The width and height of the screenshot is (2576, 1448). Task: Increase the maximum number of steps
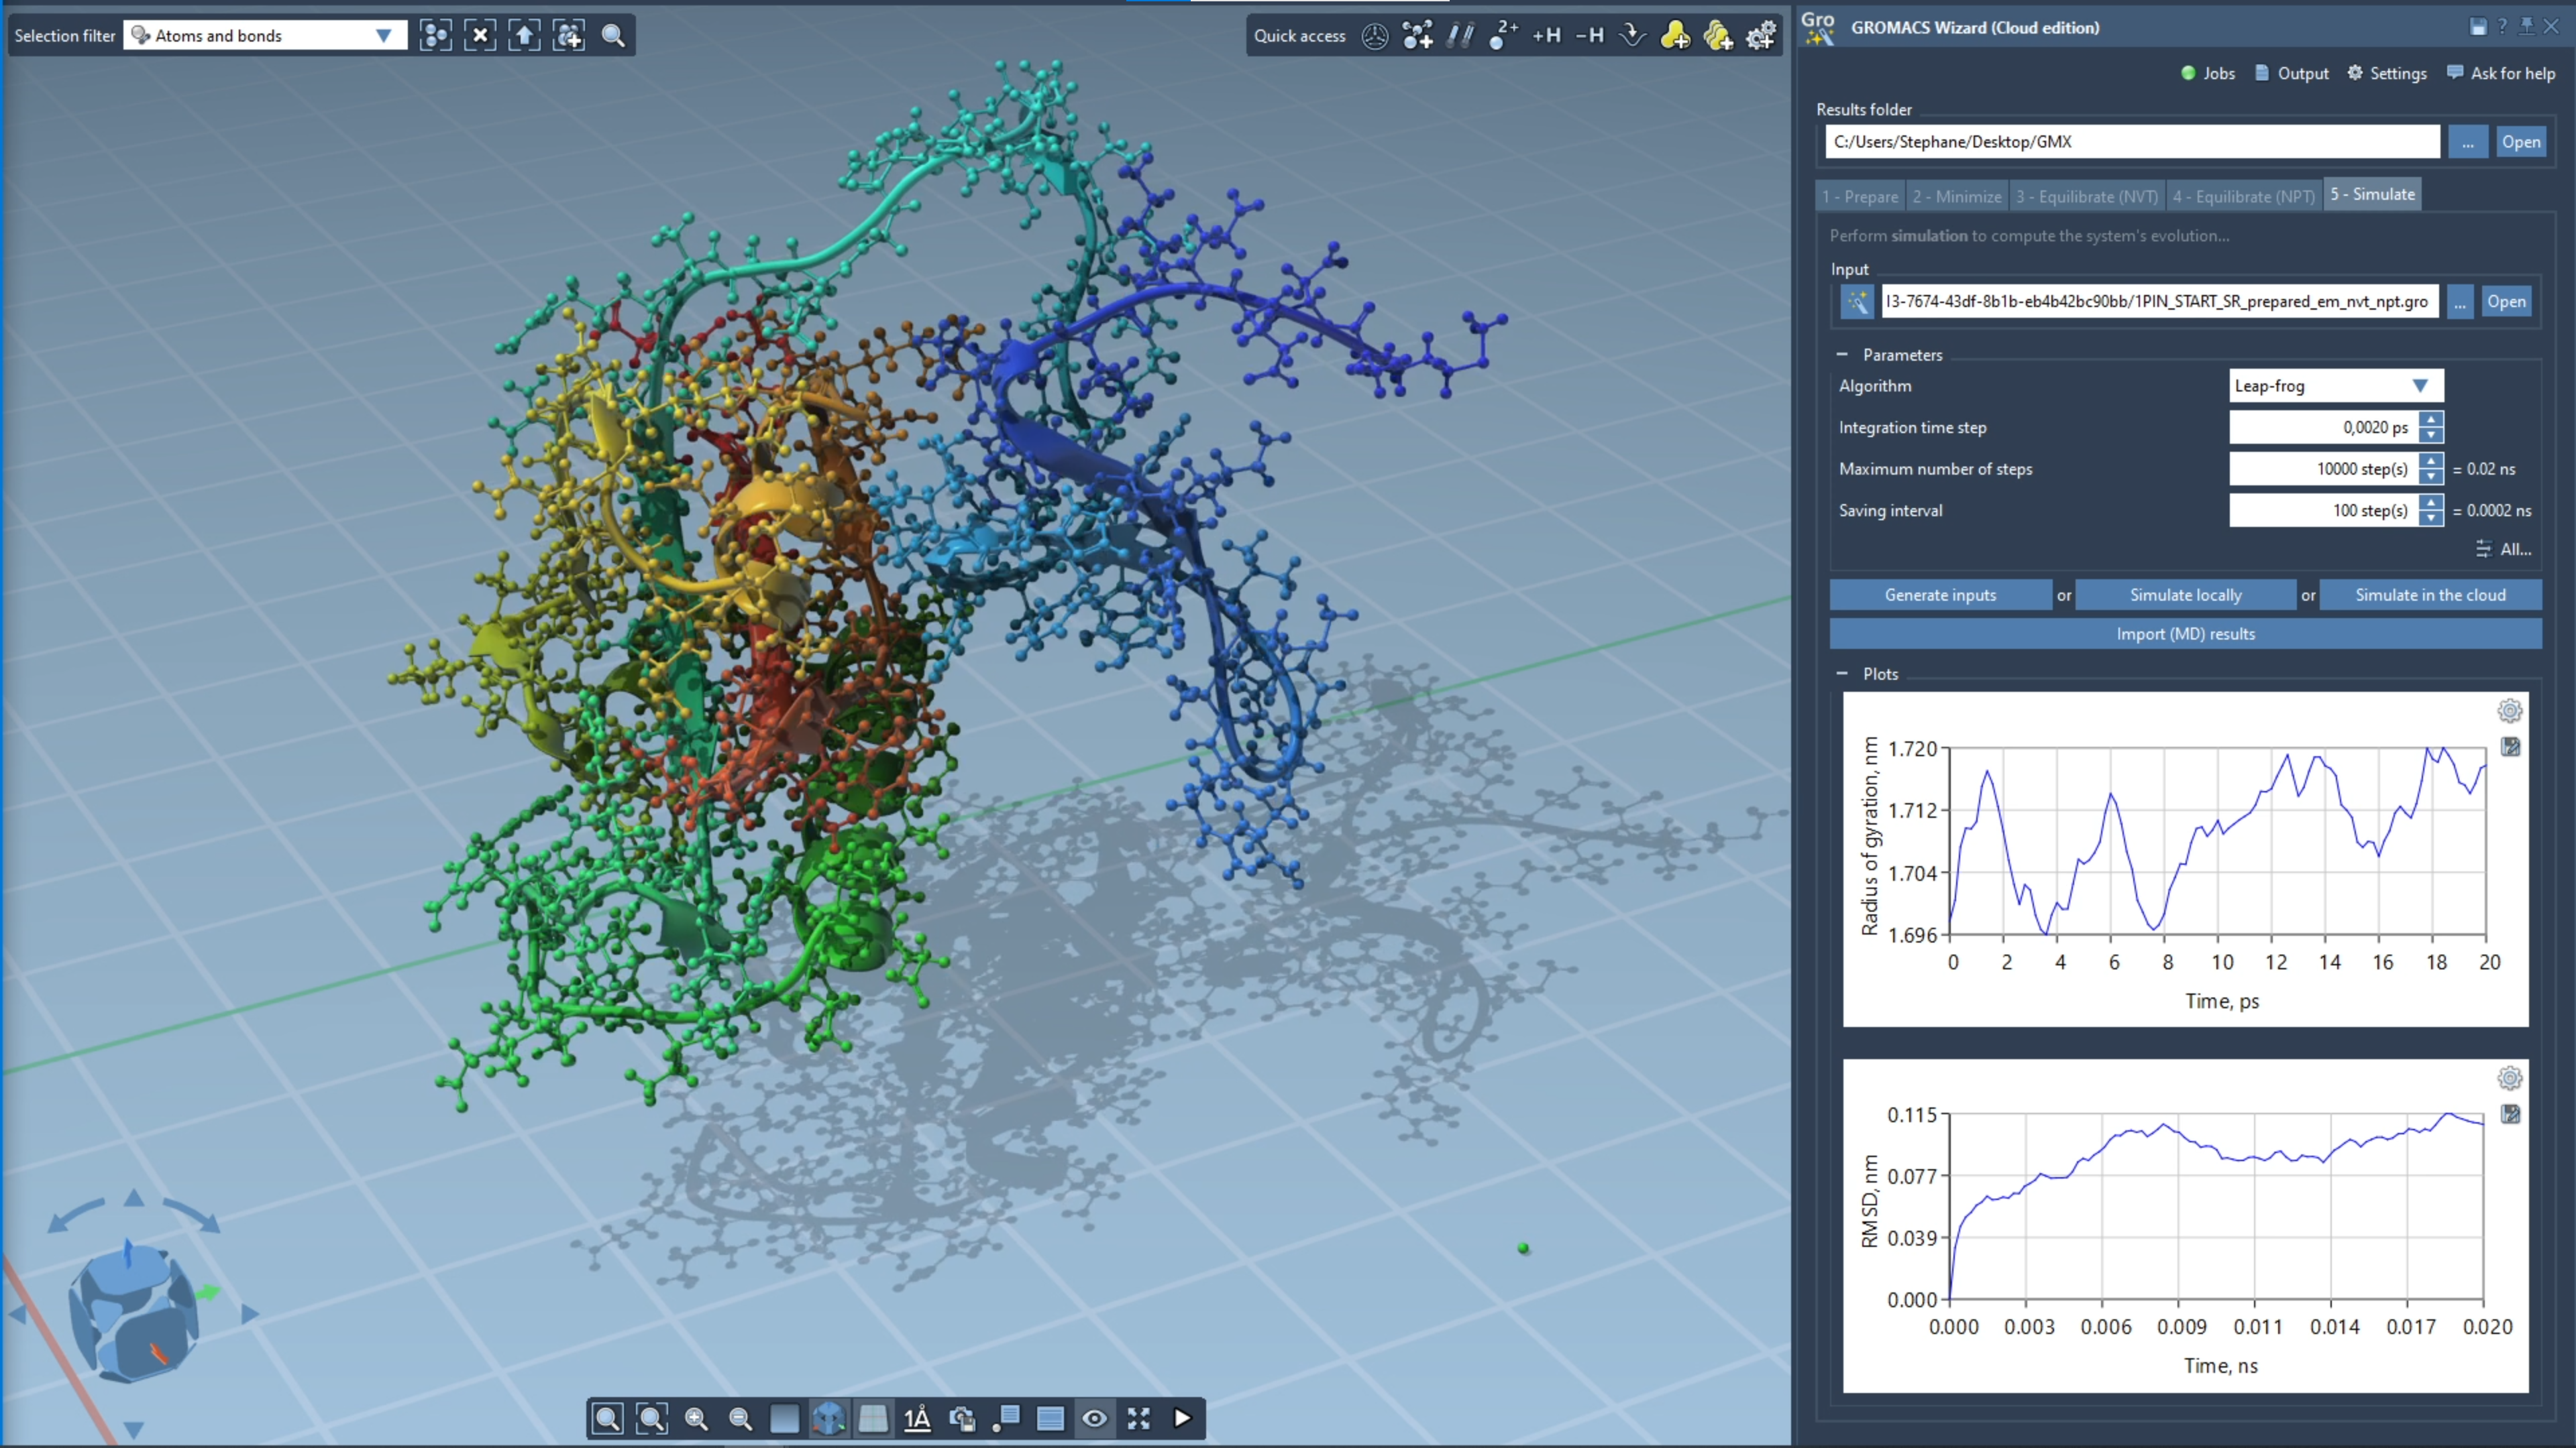tap(2431, 461)
